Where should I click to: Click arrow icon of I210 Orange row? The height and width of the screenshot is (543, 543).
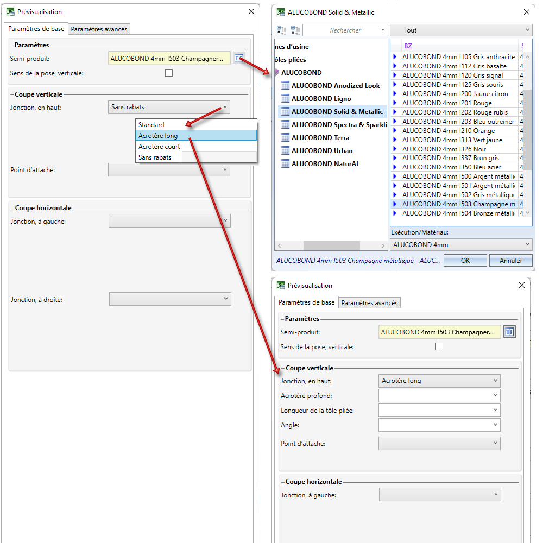point(395,130)
